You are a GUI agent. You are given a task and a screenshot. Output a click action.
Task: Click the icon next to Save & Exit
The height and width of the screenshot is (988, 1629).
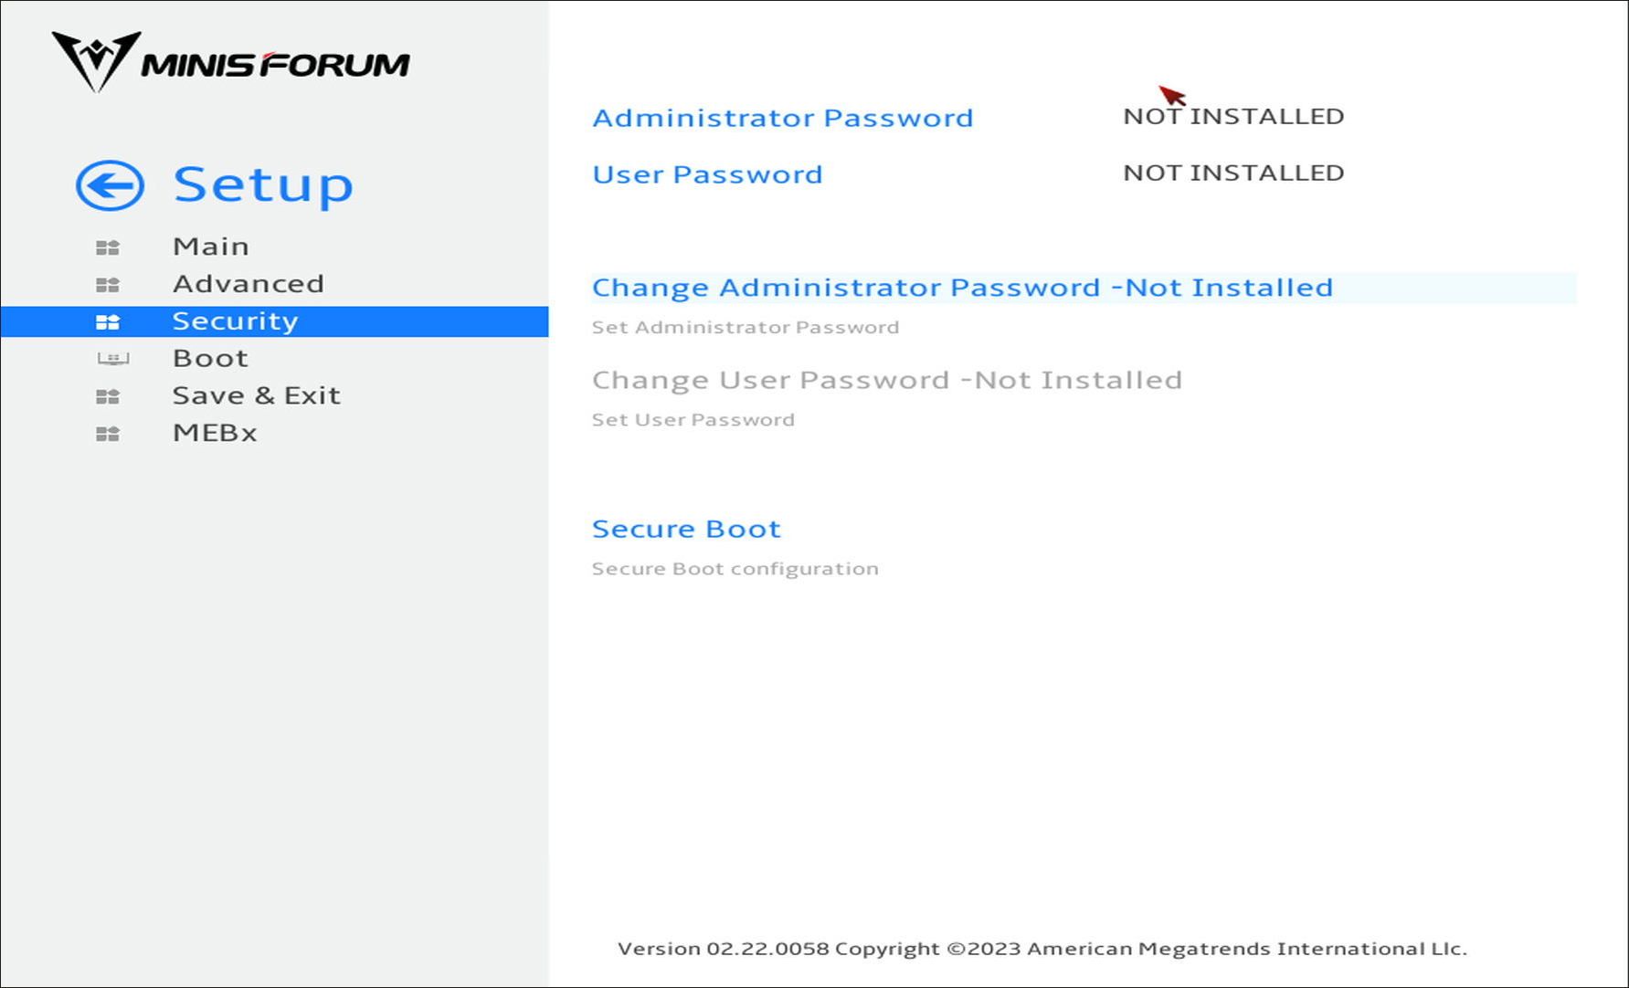pos(108,396)
